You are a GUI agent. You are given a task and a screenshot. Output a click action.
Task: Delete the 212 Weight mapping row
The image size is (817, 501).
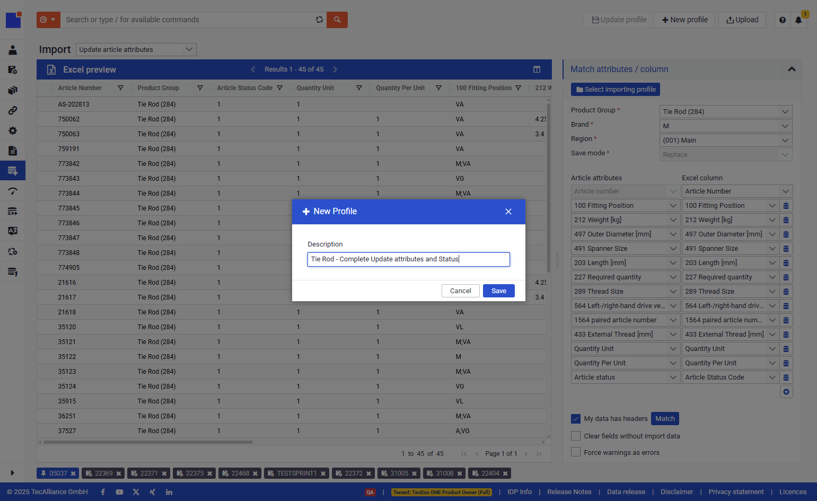pos(786,219)
